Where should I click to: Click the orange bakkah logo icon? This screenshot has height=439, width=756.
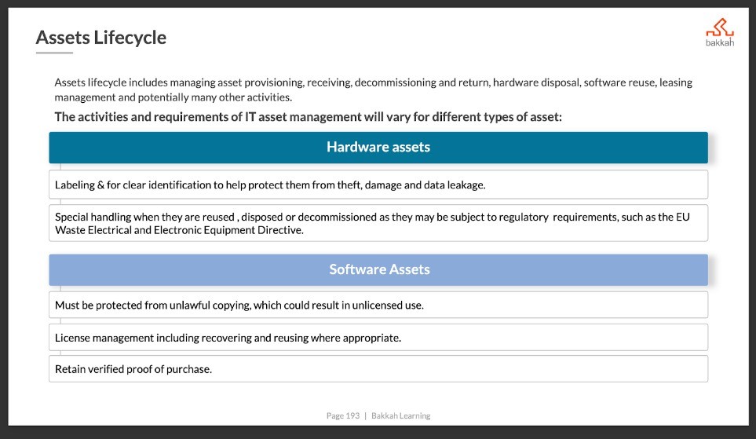pyautogui.click(x=719, y=29)
